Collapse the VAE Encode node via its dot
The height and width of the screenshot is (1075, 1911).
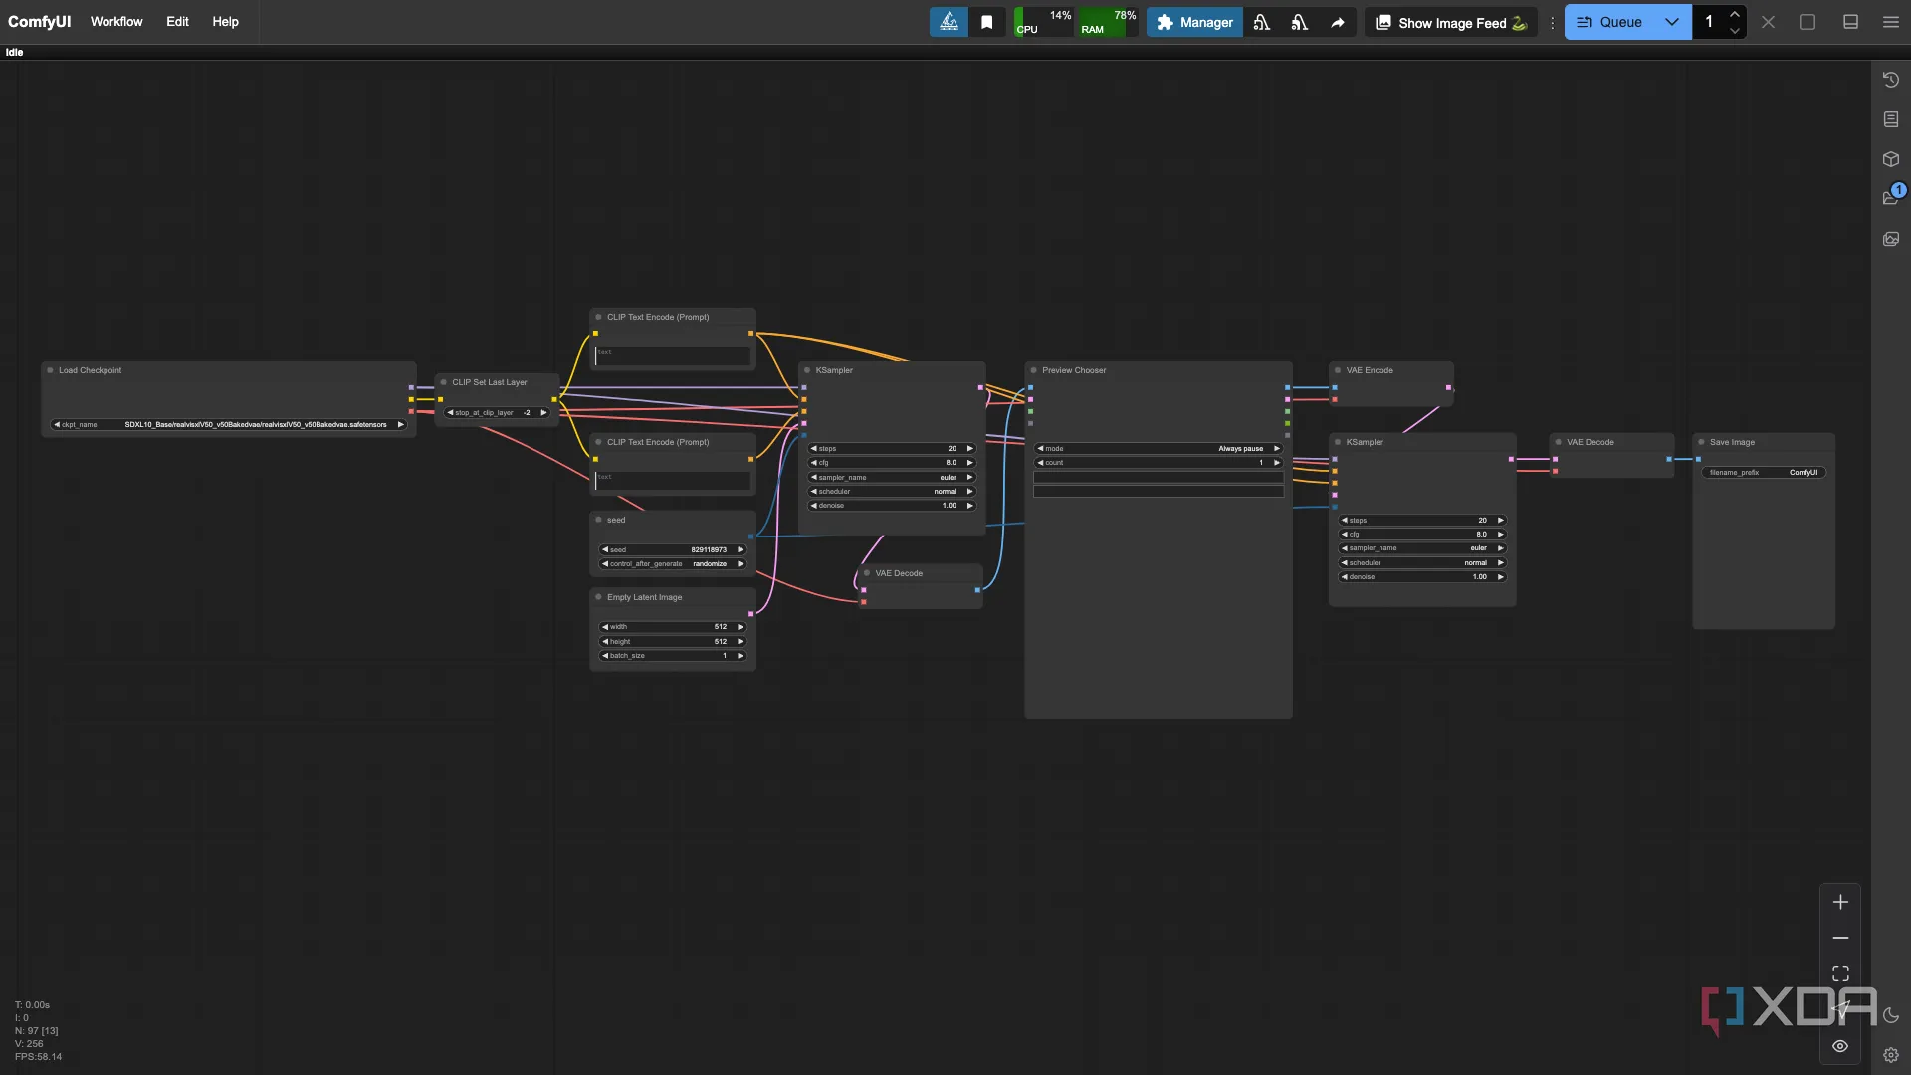(x=1338, y=370)
